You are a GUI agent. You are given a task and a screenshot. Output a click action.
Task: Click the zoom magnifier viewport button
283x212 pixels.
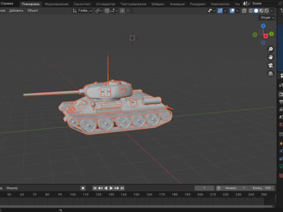[271, 49]
